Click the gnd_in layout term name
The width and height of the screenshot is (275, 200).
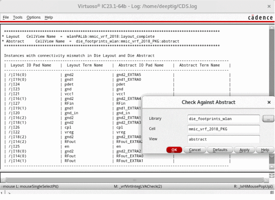(71, 113)
